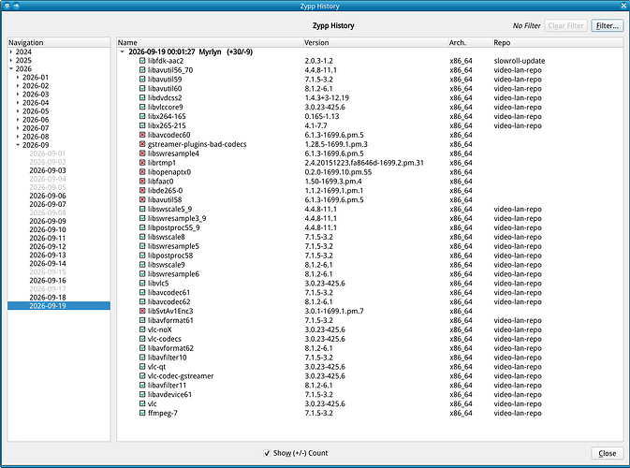This screenshot has height=468, width=630.
Task: Click the install icon beside libfdk-aac2
Action: 142,61
